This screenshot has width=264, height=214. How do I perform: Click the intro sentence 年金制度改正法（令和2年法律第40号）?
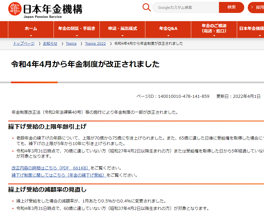pos(95,112)
